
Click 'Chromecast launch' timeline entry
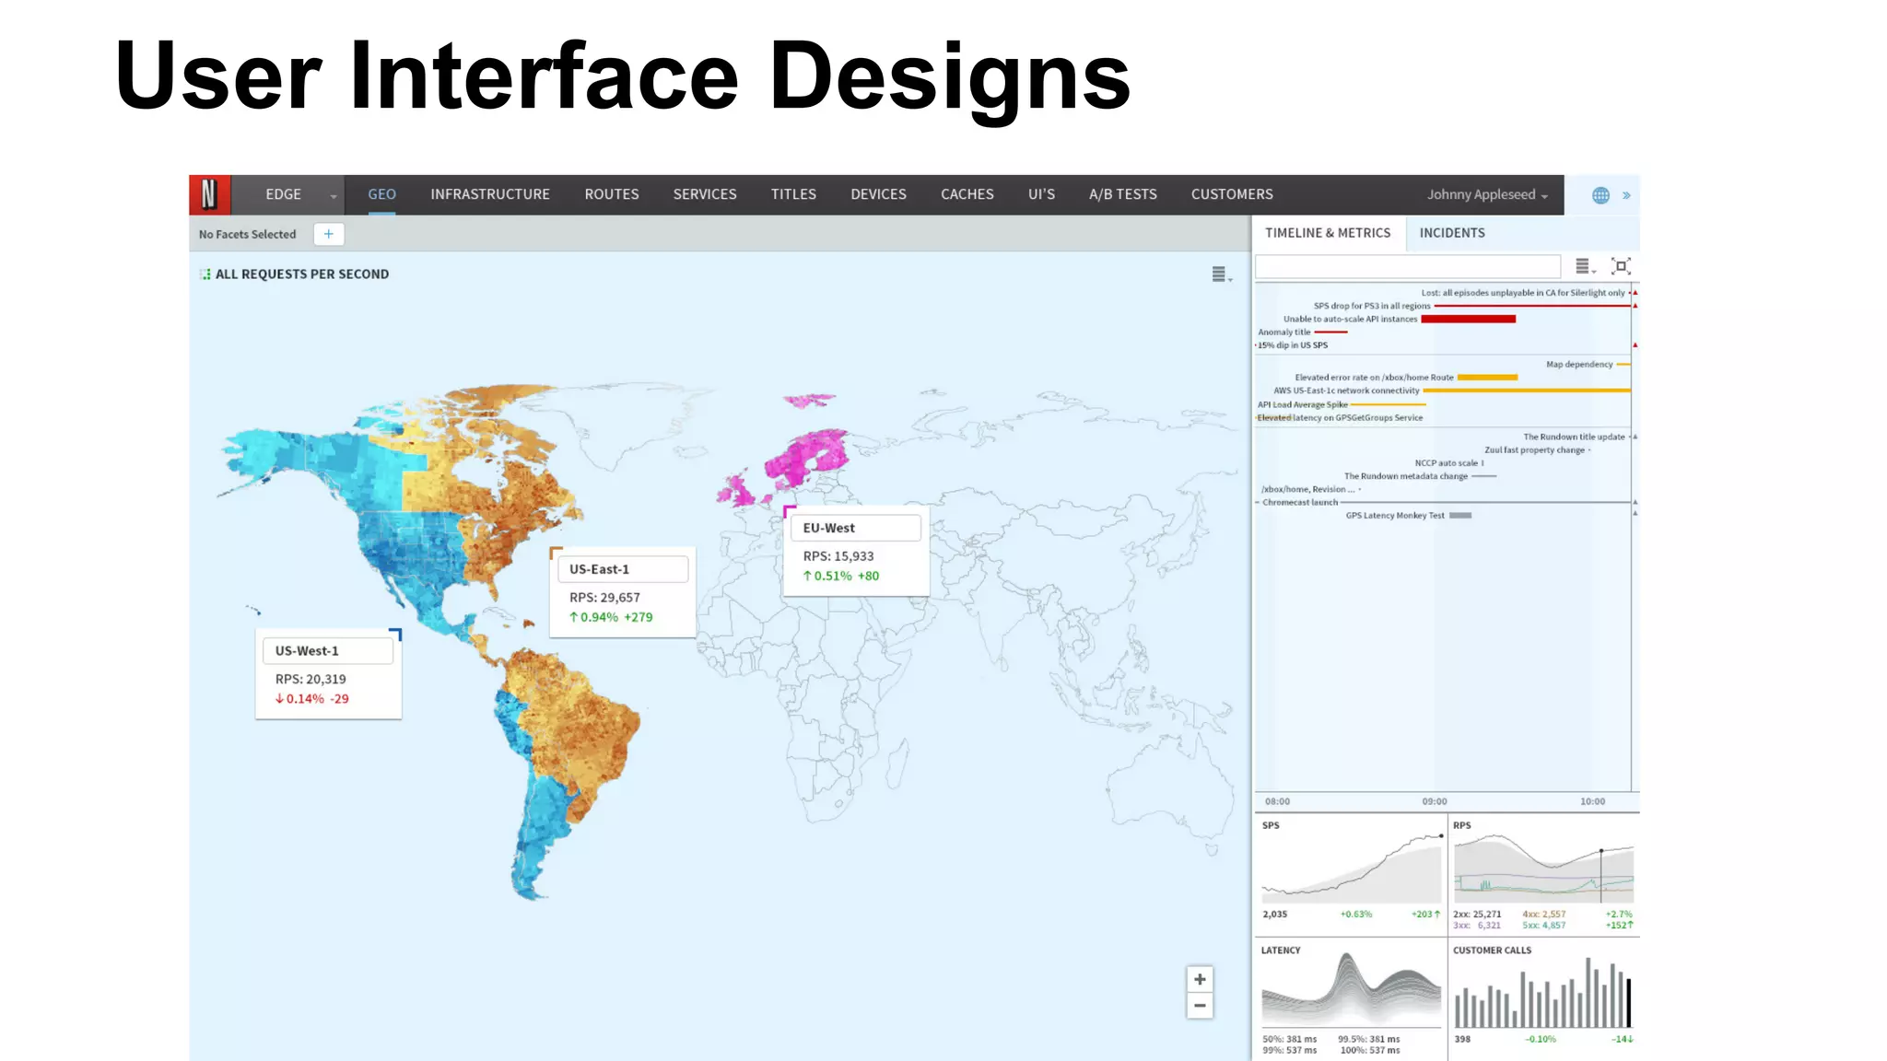tap(1299, 503)
